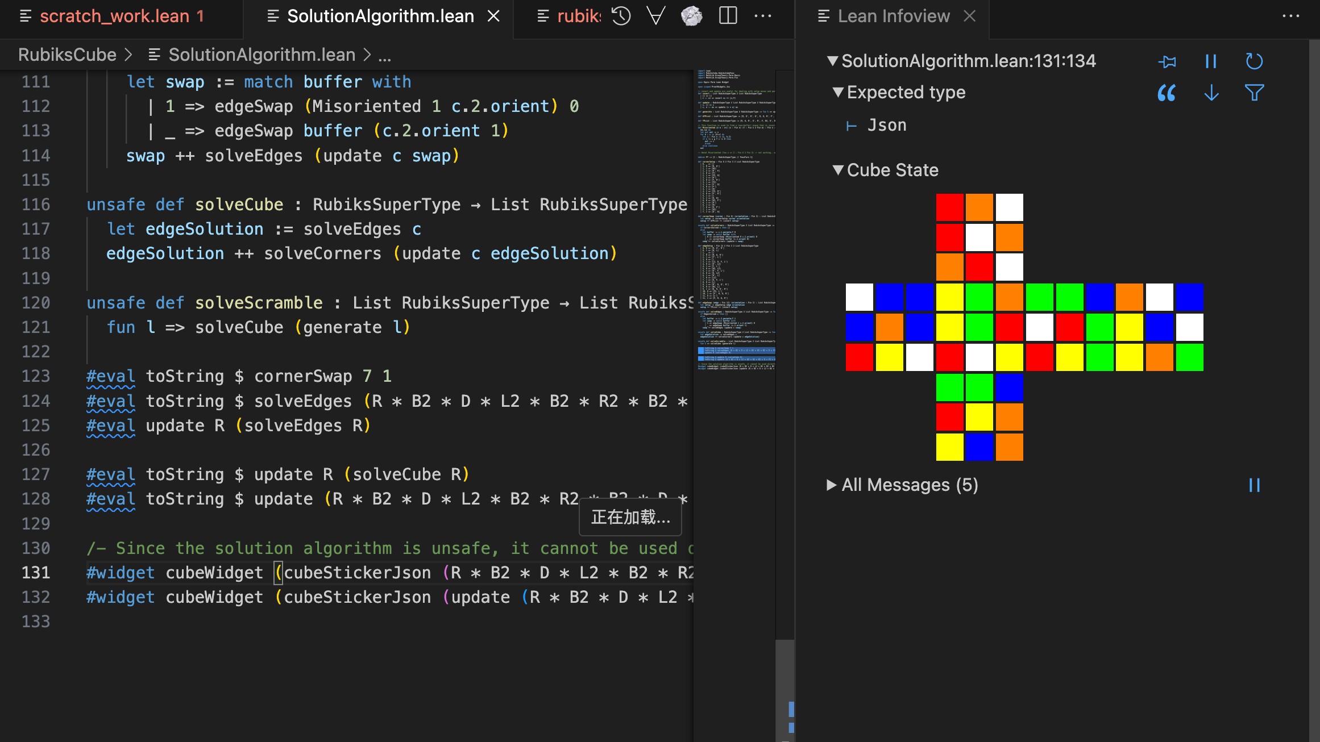
Task: Click the Json expected type link
Action: [887, 125]
